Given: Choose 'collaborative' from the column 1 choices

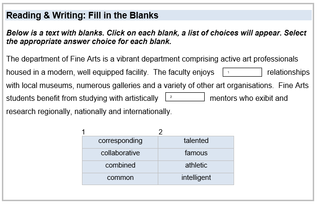Looking at the screenshot, I should [x=120, y=153].
